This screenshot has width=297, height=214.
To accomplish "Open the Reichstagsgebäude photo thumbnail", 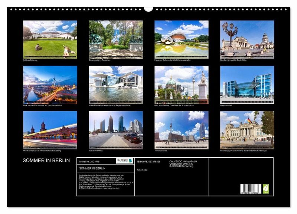I will [247, 130].
